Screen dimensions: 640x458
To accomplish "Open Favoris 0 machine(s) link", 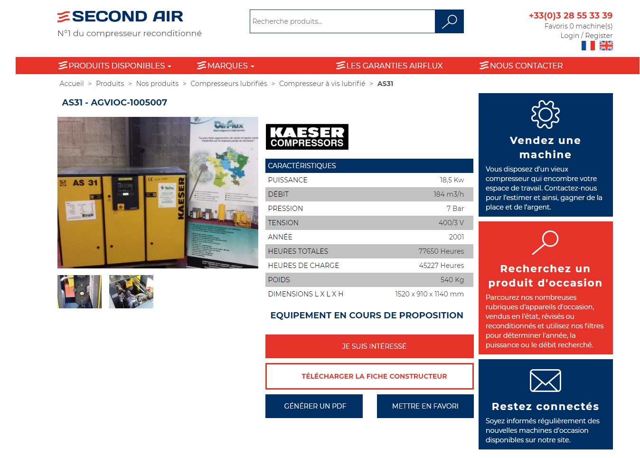I will click(578, 26).
